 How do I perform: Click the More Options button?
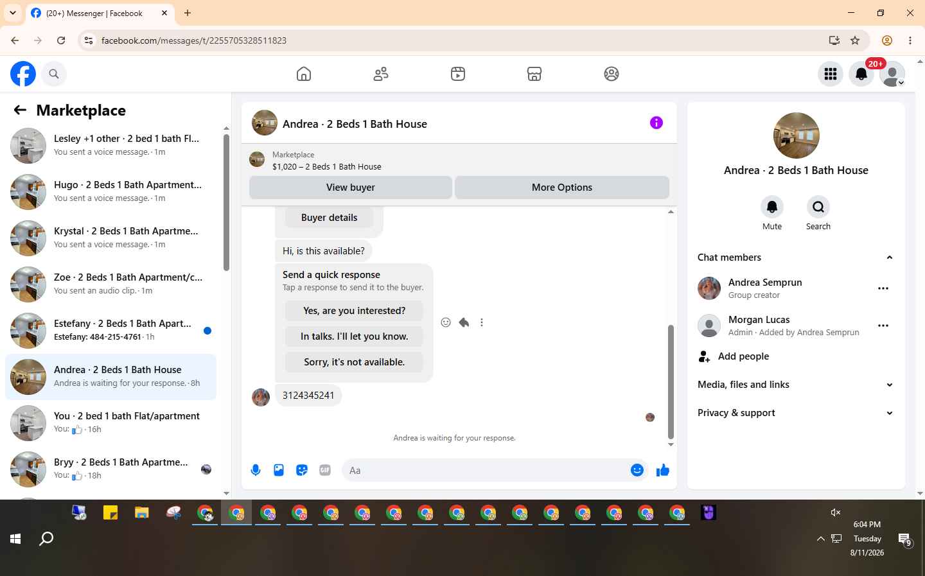pos(562,188)
